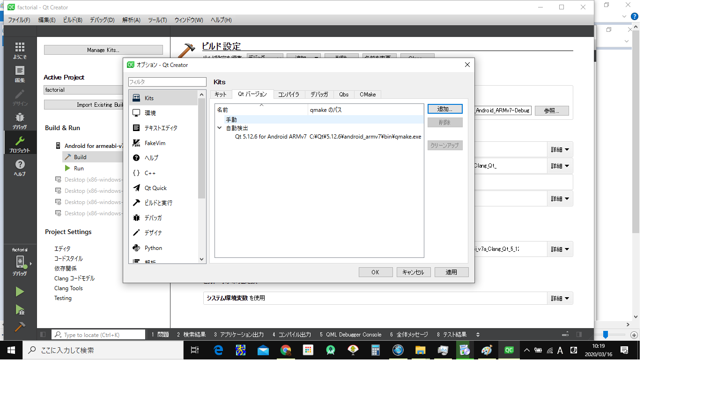The width and height of the screenshot is (725, 410).
Task: Open 1 問題 output pane
Action: (160, 334)
